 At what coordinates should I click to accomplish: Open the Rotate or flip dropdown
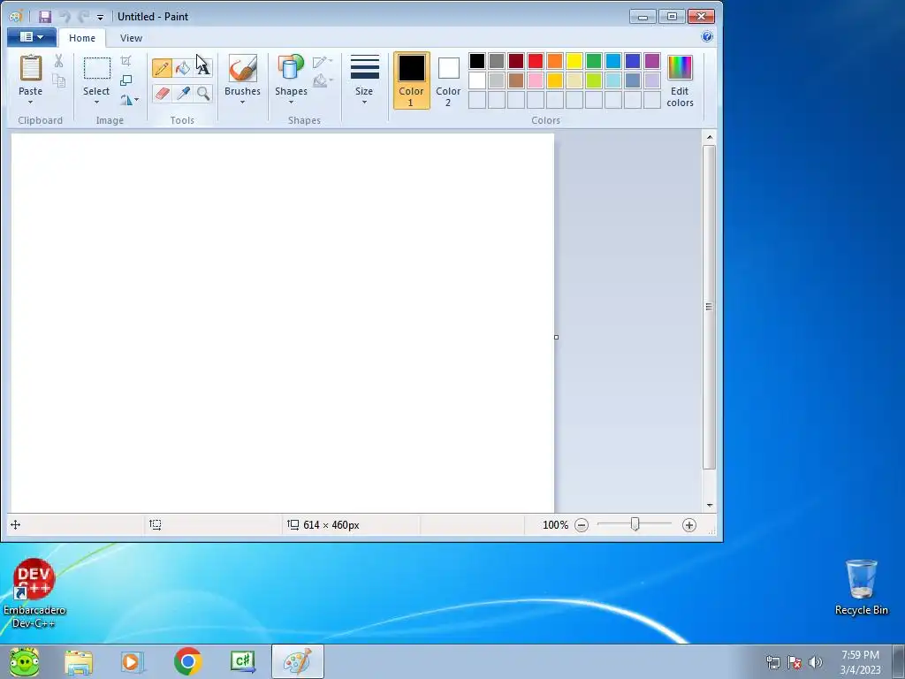(130, 100)
